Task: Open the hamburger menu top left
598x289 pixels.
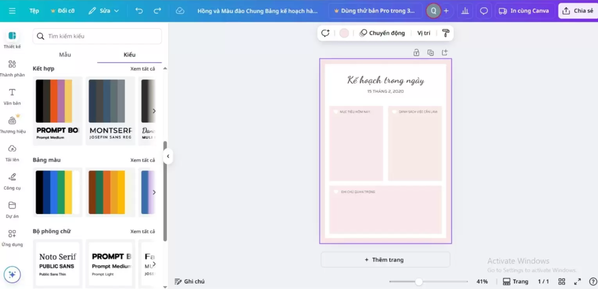Action: tap(12, 10)
